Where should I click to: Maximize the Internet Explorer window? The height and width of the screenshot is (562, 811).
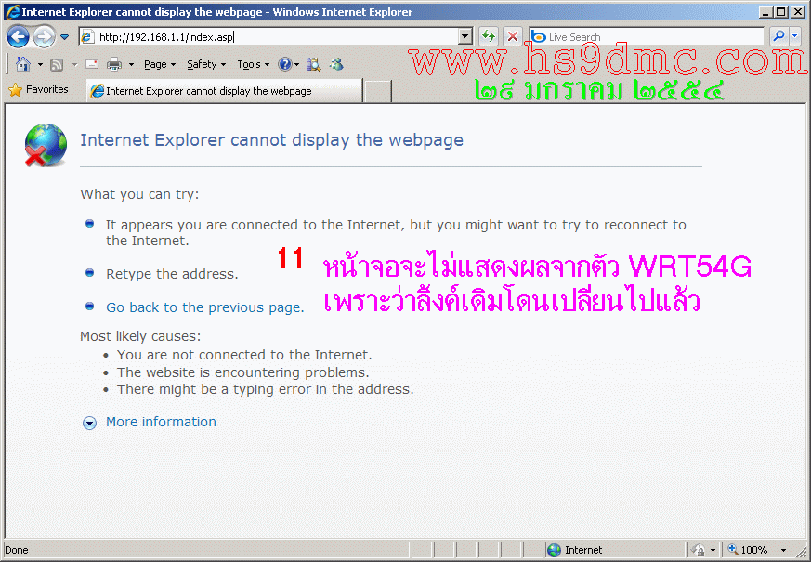781,11
